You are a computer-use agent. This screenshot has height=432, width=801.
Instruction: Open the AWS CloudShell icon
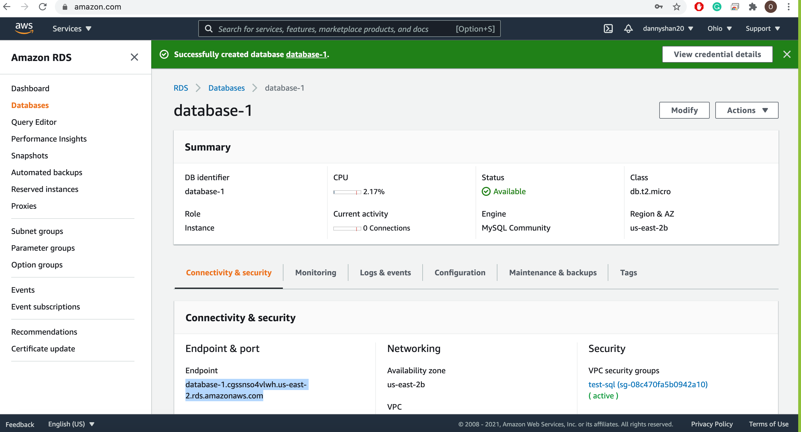coord(608,29)
